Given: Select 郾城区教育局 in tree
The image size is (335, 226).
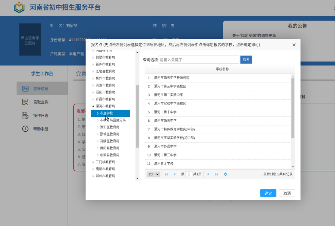Looking at the screenshot, I should click(x=110, y=134).
